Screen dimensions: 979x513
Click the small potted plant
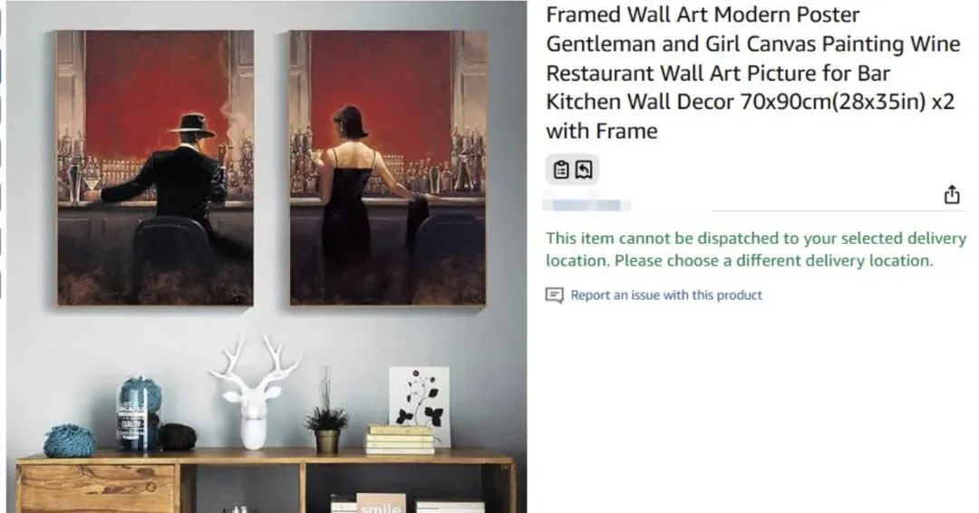click(326, 414)
